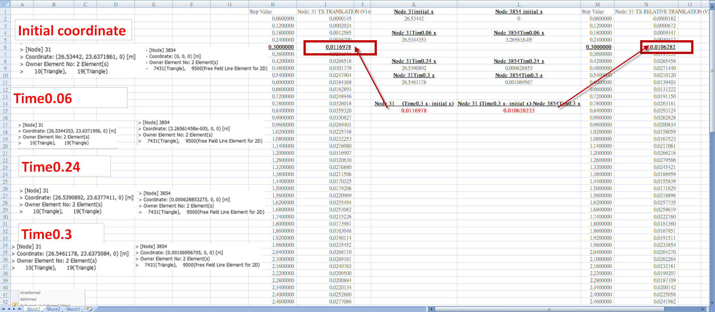
Task: Select the Sheet1 tab
Action: pos(33,309)
